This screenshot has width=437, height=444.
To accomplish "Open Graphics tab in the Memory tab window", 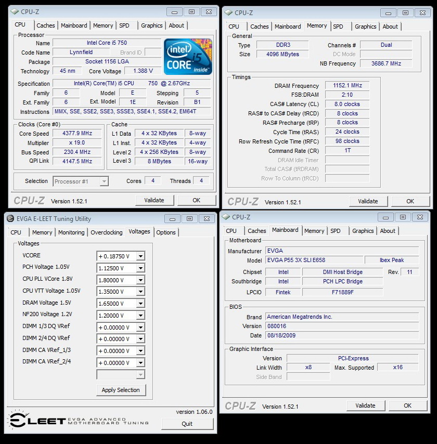I will point(366,27).
